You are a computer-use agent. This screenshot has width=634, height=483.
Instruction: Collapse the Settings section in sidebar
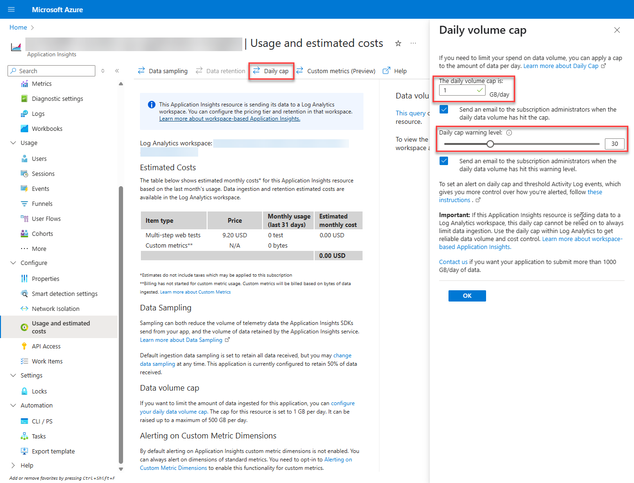(x=13, y=376)
